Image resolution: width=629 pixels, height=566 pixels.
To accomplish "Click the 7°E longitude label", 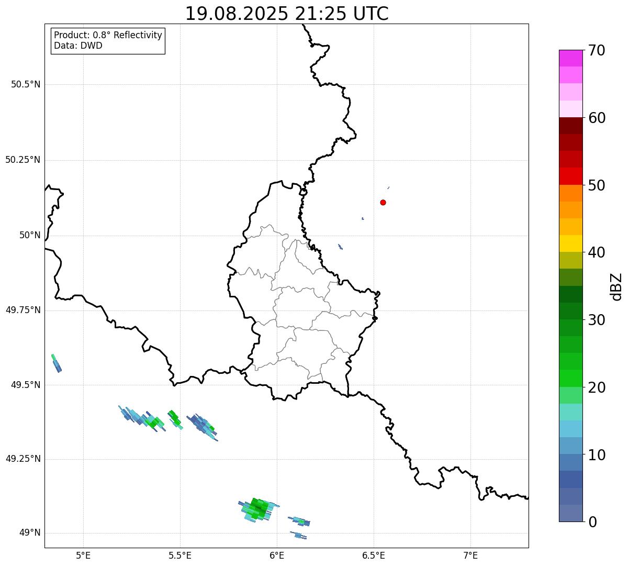I will 470,555.
